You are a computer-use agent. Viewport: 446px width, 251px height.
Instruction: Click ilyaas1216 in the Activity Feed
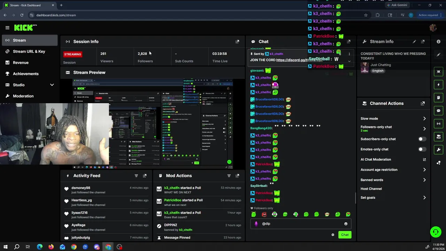click(79, 213)
